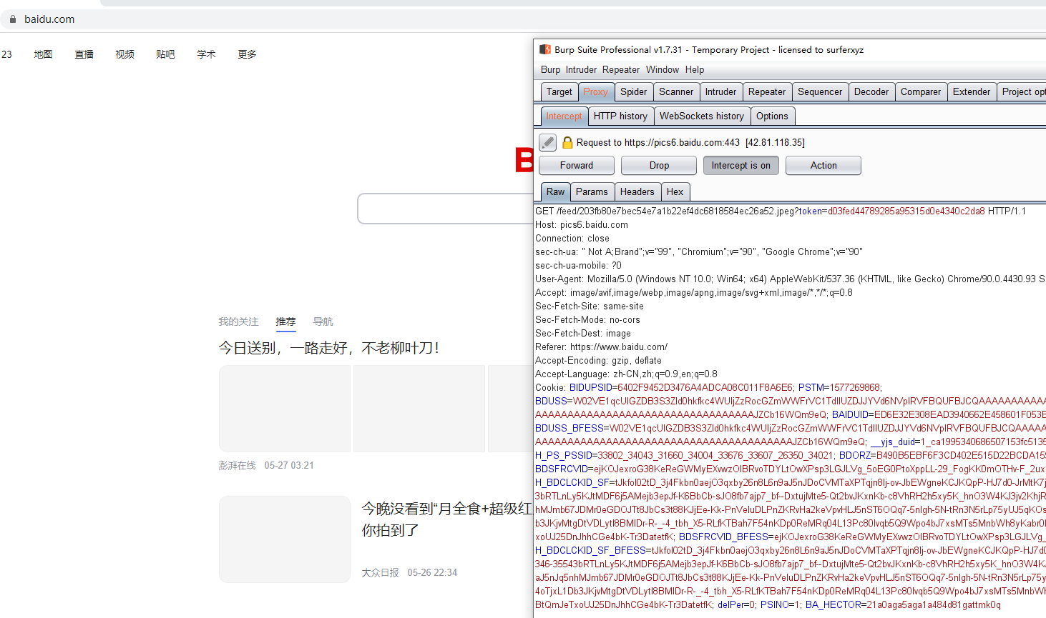Click the 大众日报 source label
The width and height of the screenshot is (1046, 618).
380,573
